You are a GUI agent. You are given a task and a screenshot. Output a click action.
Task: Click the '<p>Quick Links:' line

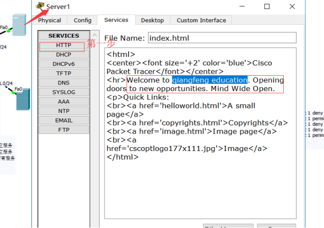coord(138,97)
